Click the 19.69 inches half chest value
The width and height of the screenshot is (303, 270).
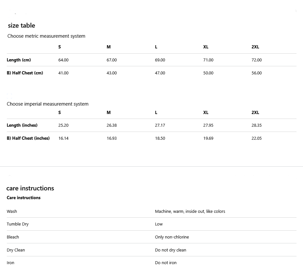(x=208, y=138)
